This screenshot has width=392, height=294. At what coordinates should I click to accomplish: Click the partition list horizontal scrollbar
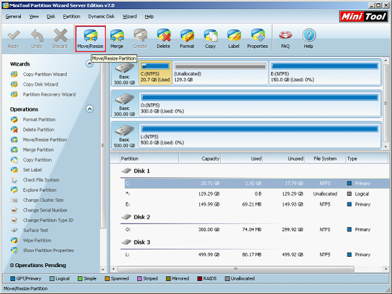pyautogui.click(x=236, y=269)
